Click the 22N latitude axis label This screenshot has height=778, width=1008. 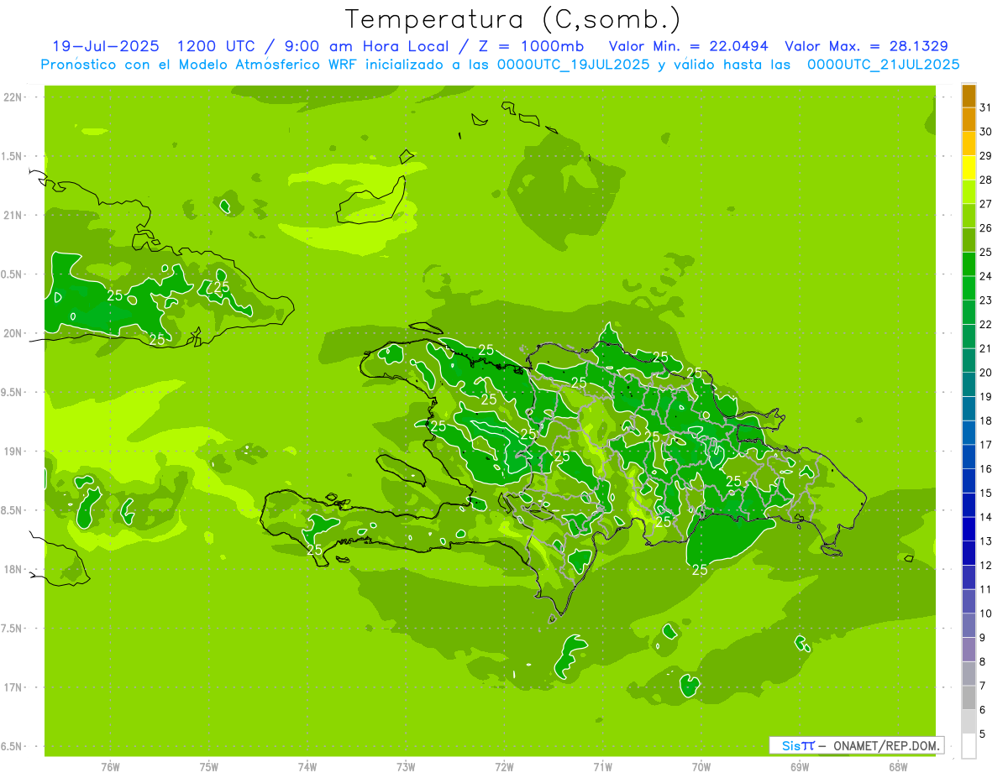tap(12, 97)
